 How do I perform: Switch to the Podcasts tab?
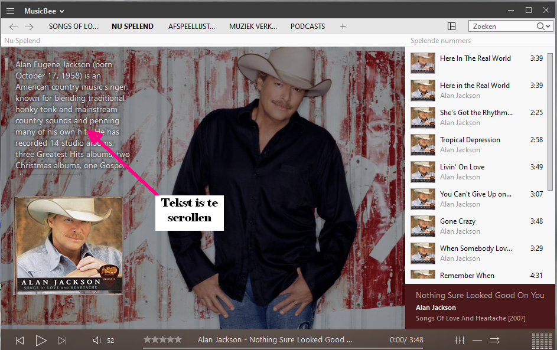pyautogui.click(x=307, y=27)
